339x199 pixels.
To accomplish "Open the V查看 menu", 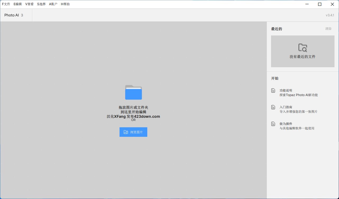I will (x=29, y=4).
